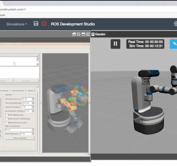Maximize the RViz panel window
177x166 pixels.
click(x=83, y=34)
